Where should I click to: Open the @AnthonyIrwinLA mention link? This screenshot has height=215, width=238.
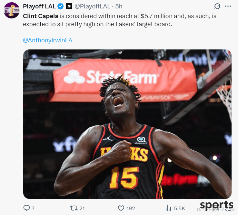[47, 40]
